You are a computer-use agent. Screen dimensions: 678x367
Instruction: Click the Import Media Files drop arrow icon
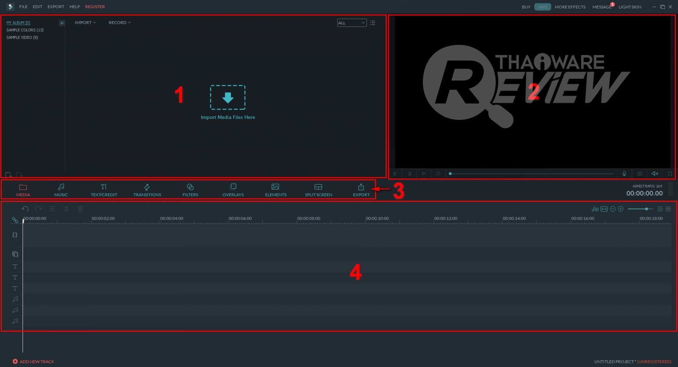click(x=228, y=97)
